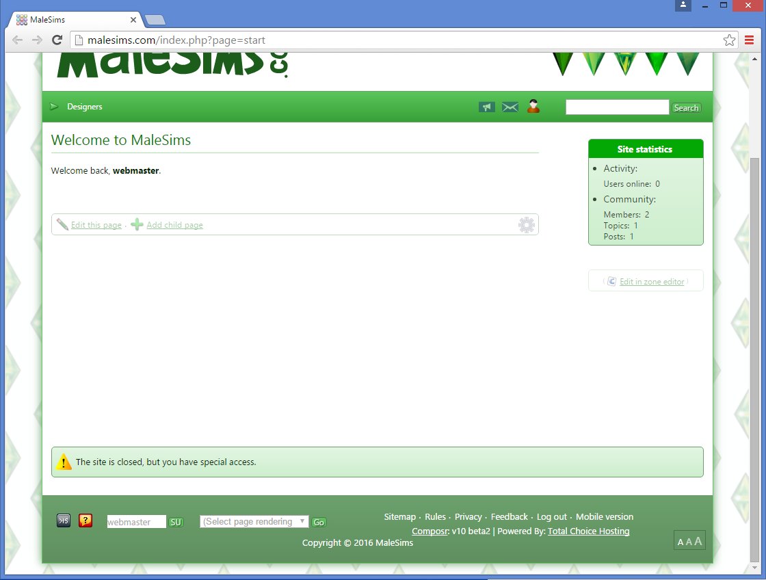Click the MaleSims logo image
Image resolution: width=766 pixels, height=580 pixels.
(173, 65)
